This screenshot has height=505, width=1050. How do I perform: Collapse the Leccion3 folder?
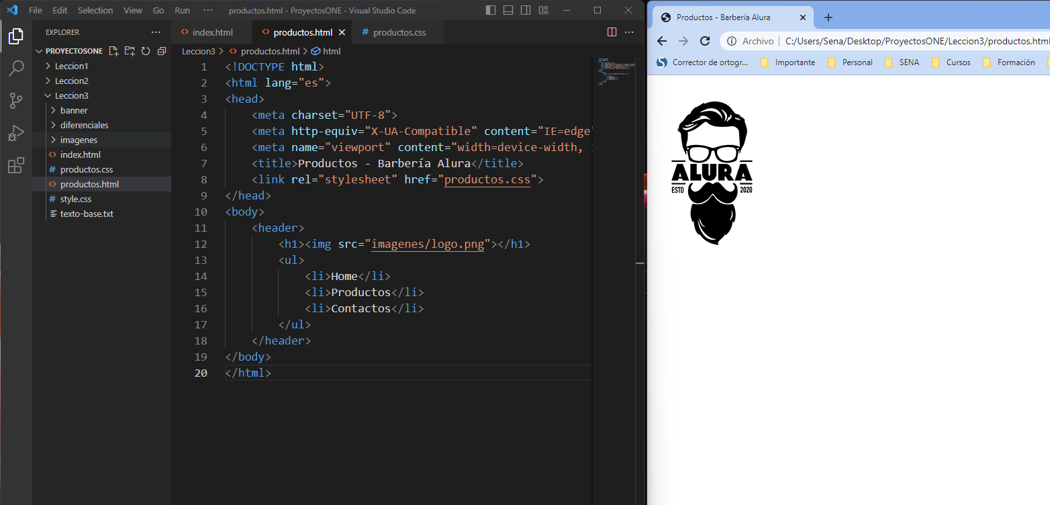pos(101,95)
